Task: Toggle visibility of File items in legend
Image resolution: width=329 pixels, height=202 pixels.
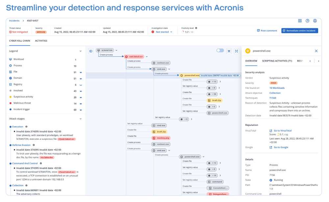Action: (81, 72)
